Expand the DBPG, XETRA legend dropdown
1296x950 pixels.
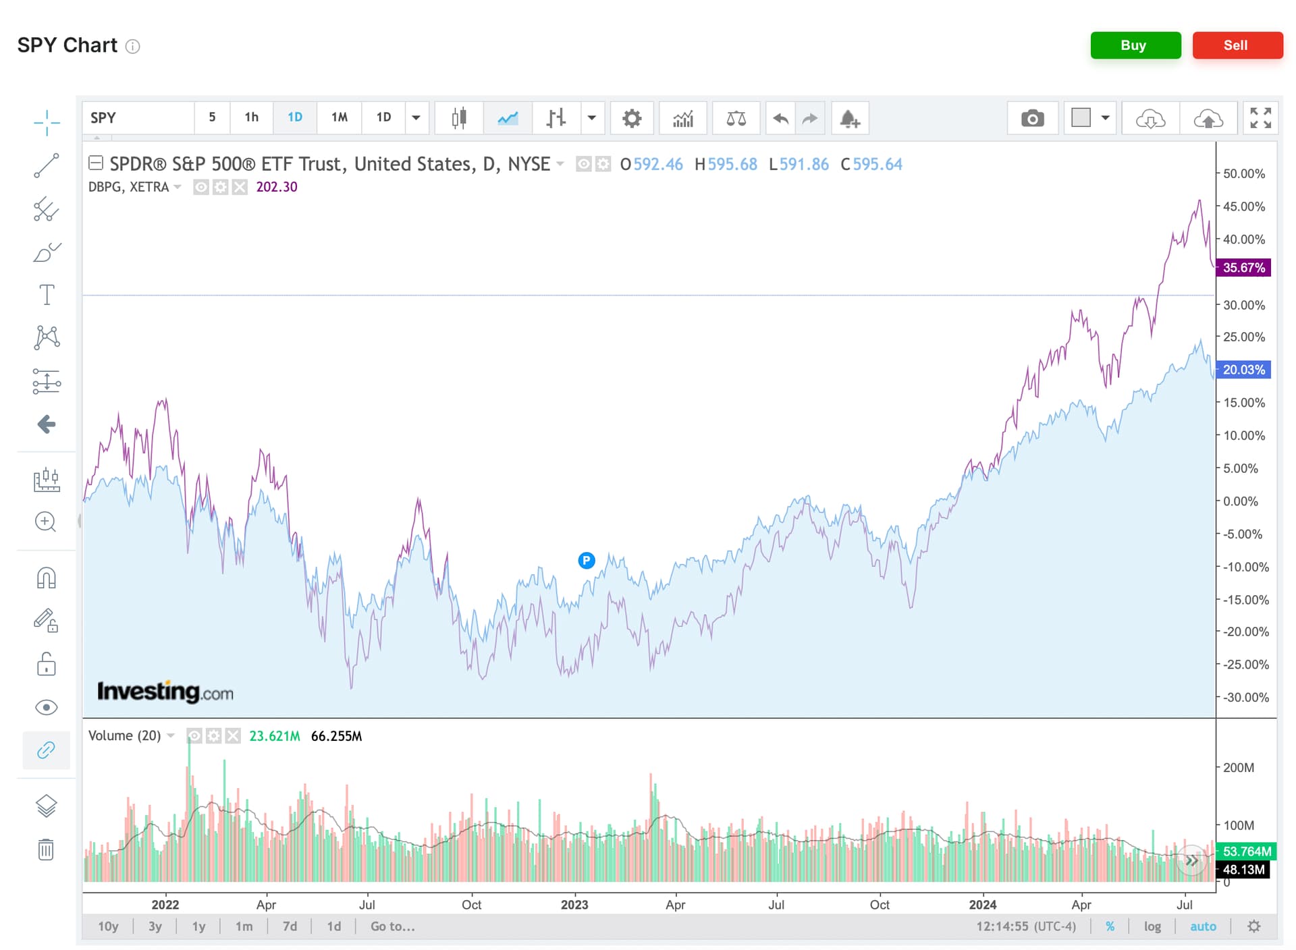tap(178, 187)
